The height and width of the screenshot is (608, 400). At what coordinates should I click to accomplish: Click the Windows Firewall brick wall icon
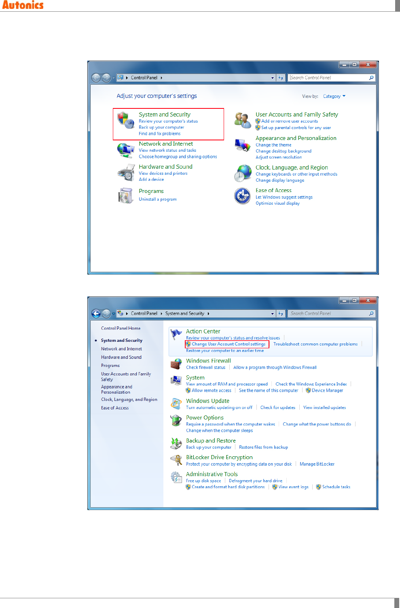(176, 364)
